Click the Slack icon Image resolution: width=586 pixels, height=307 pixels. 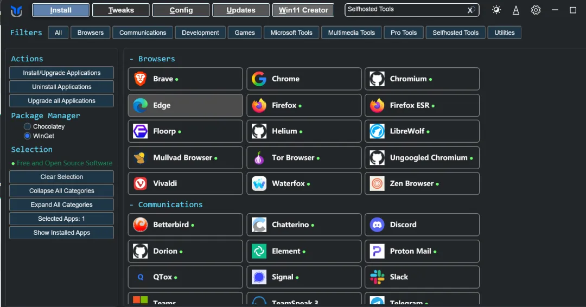pyautogui.click(x=377, y=277)
